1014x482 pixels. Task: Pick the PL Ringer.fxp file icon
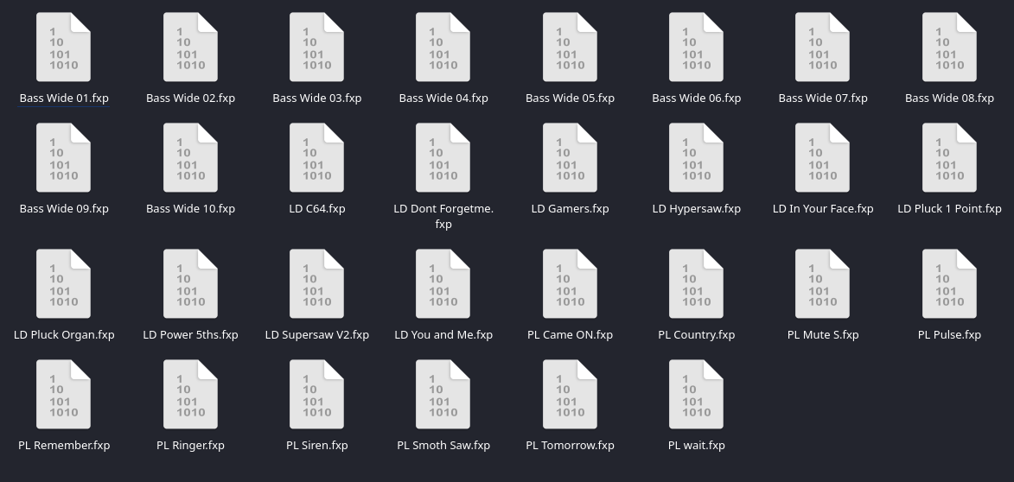(190, 394)
